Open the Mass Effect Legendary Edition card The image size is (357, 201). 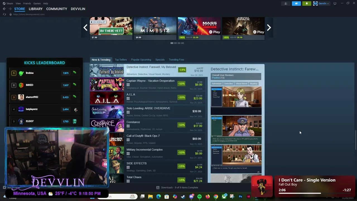[x=199, y=28]
